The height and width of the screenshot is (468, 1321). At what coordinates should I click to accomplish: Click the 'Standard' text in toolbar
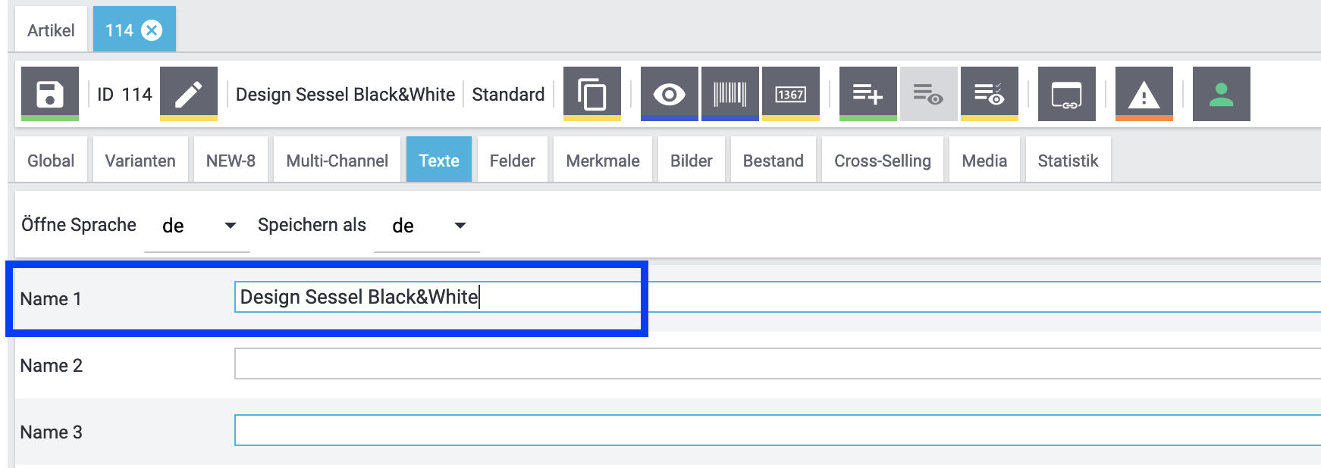[x=508, y=95]
